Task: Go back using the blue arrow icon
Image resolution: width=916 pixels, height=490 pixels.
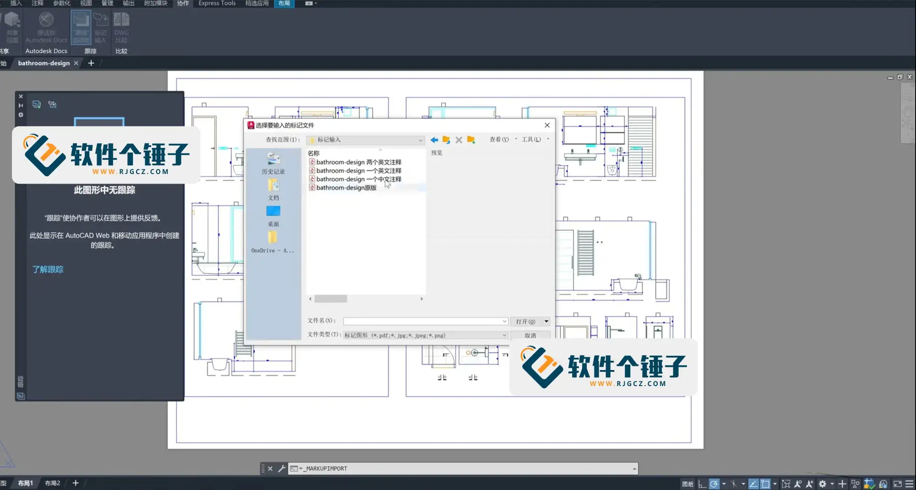Action: 434,140
